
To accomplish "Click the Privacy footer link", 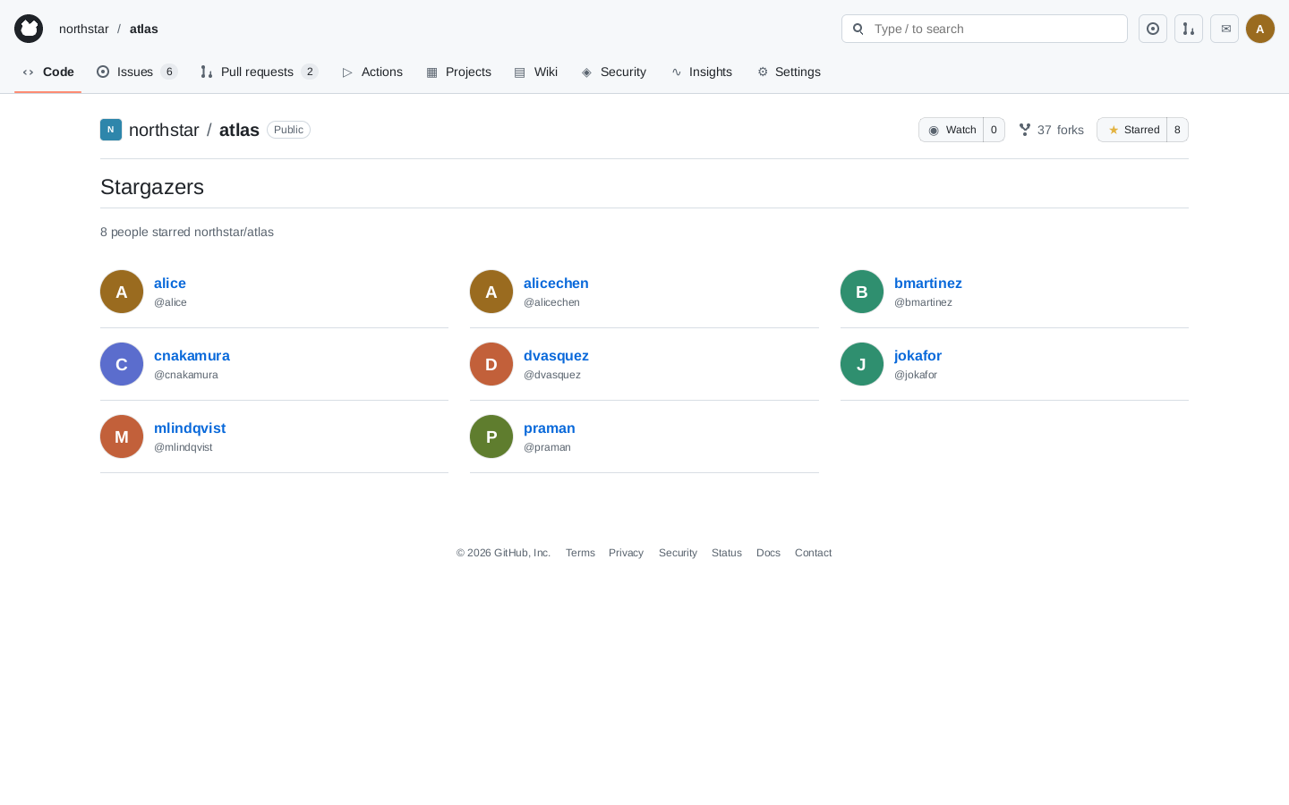I will (x=626, y=553).
